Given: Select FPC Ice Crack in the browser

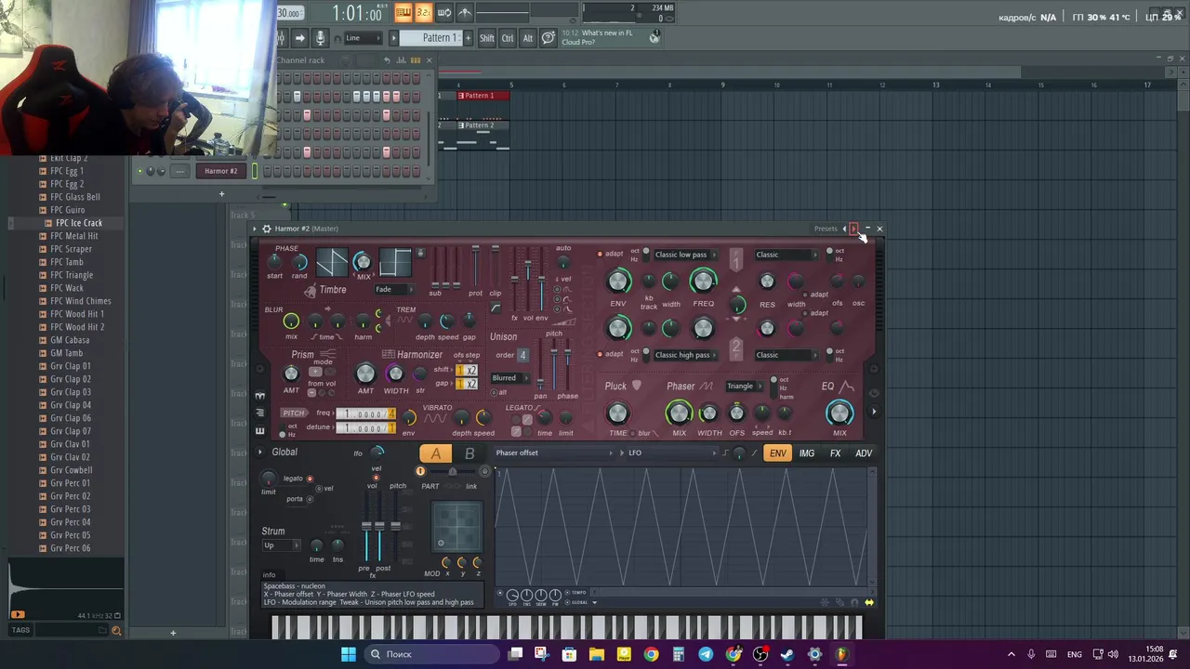Looking at the screenshot, I should tap(79, 223).
